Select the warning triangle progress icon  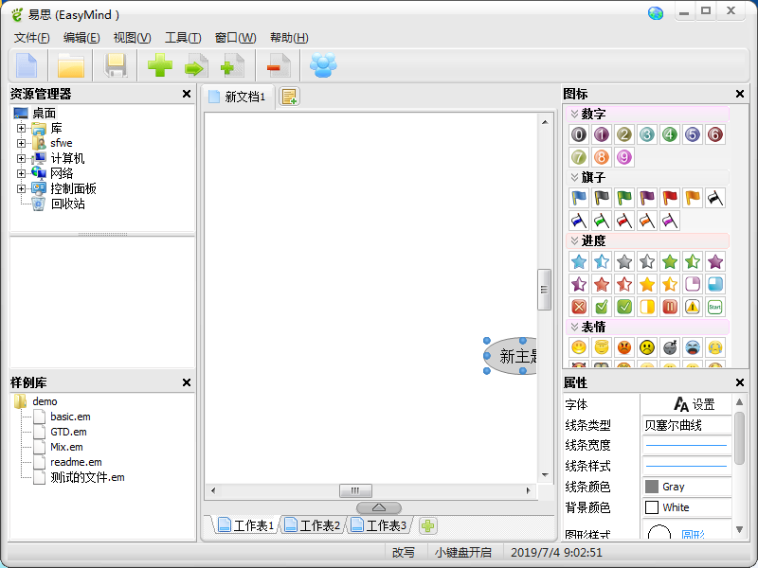coord(693,307)
